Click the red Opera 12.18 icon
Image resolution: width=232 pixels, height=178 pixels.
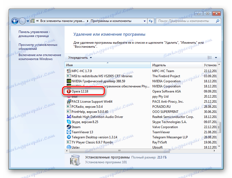coord(69,91)
